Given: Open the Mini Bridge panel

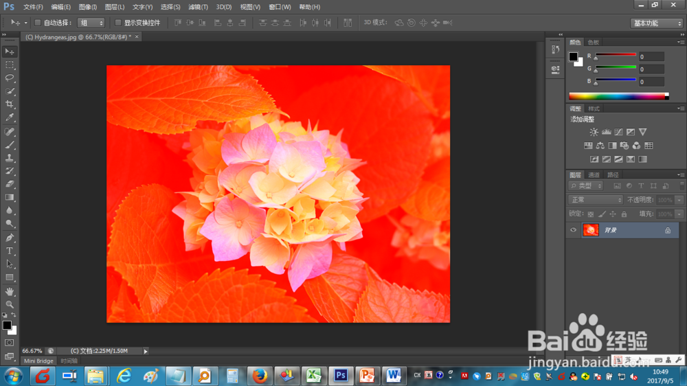Looking at the screenshot, I should coord(38,361).
